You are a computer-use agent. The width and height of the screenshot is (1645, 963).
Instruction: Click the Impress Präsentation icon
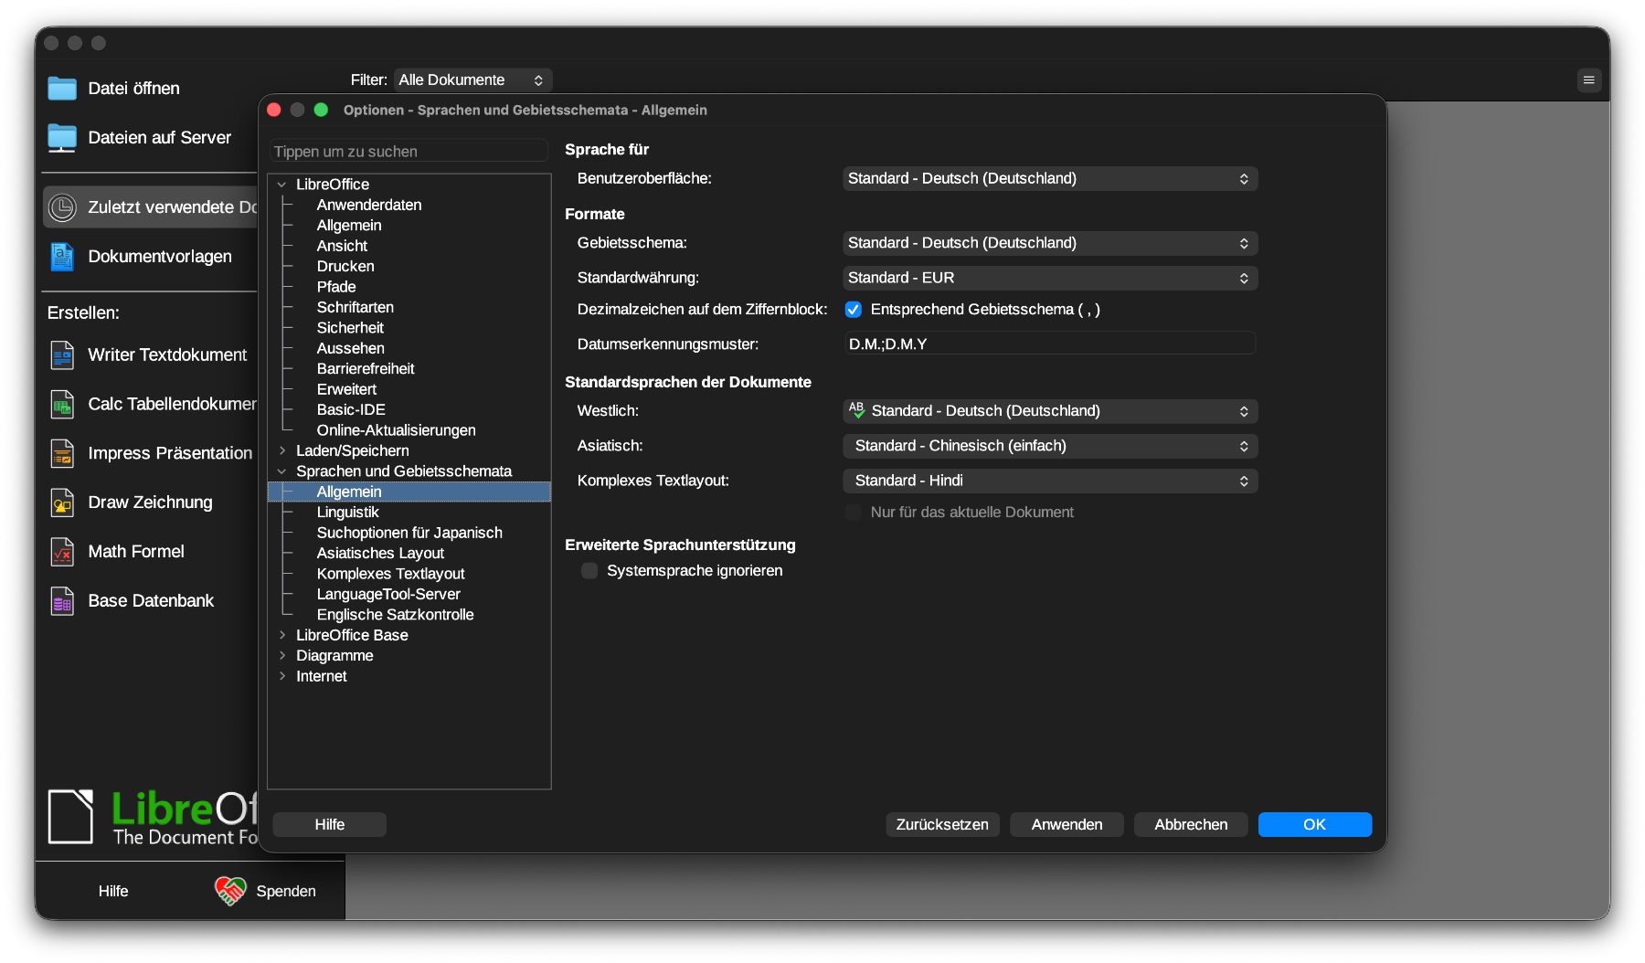[62, 453]
